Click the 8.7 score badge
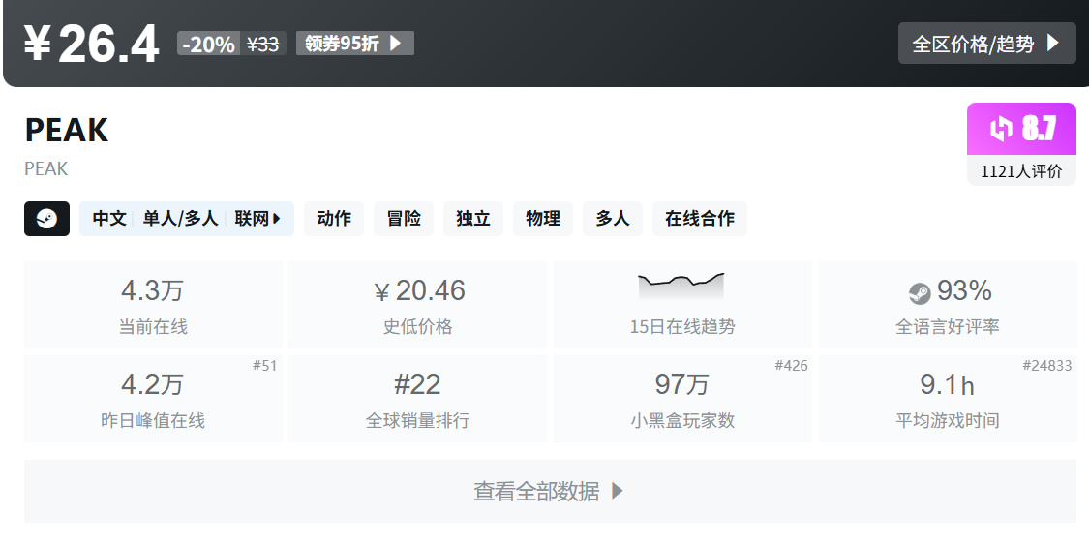The height and width of the screenshot is (545, 1089). pos(1021,129)
